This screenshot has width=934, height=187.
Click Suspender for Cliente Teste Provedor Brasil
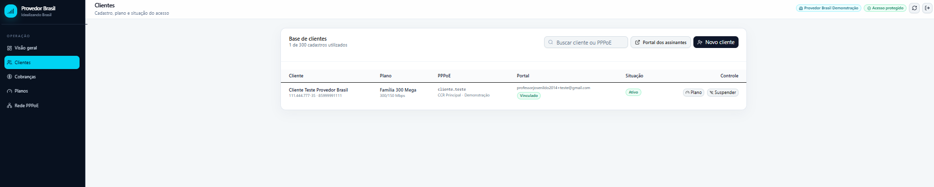(722, 93)
